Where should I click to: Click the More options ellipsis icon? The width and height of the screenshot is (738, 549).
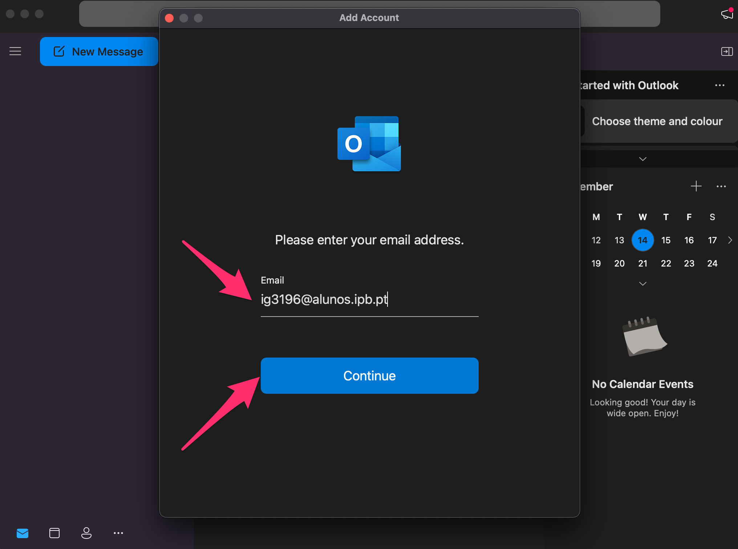(118, 534)
